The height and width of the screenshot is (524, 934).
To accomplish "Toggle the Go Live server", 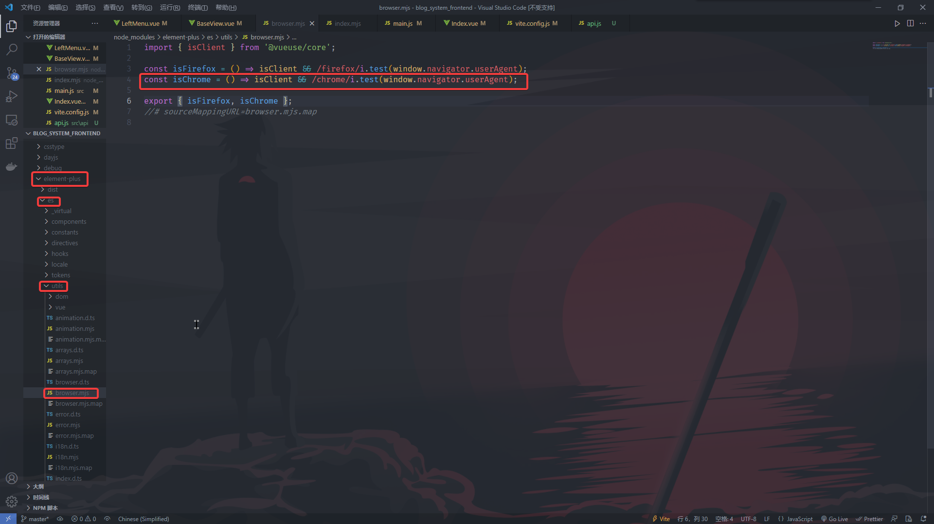I will click(x=835, y=519).
